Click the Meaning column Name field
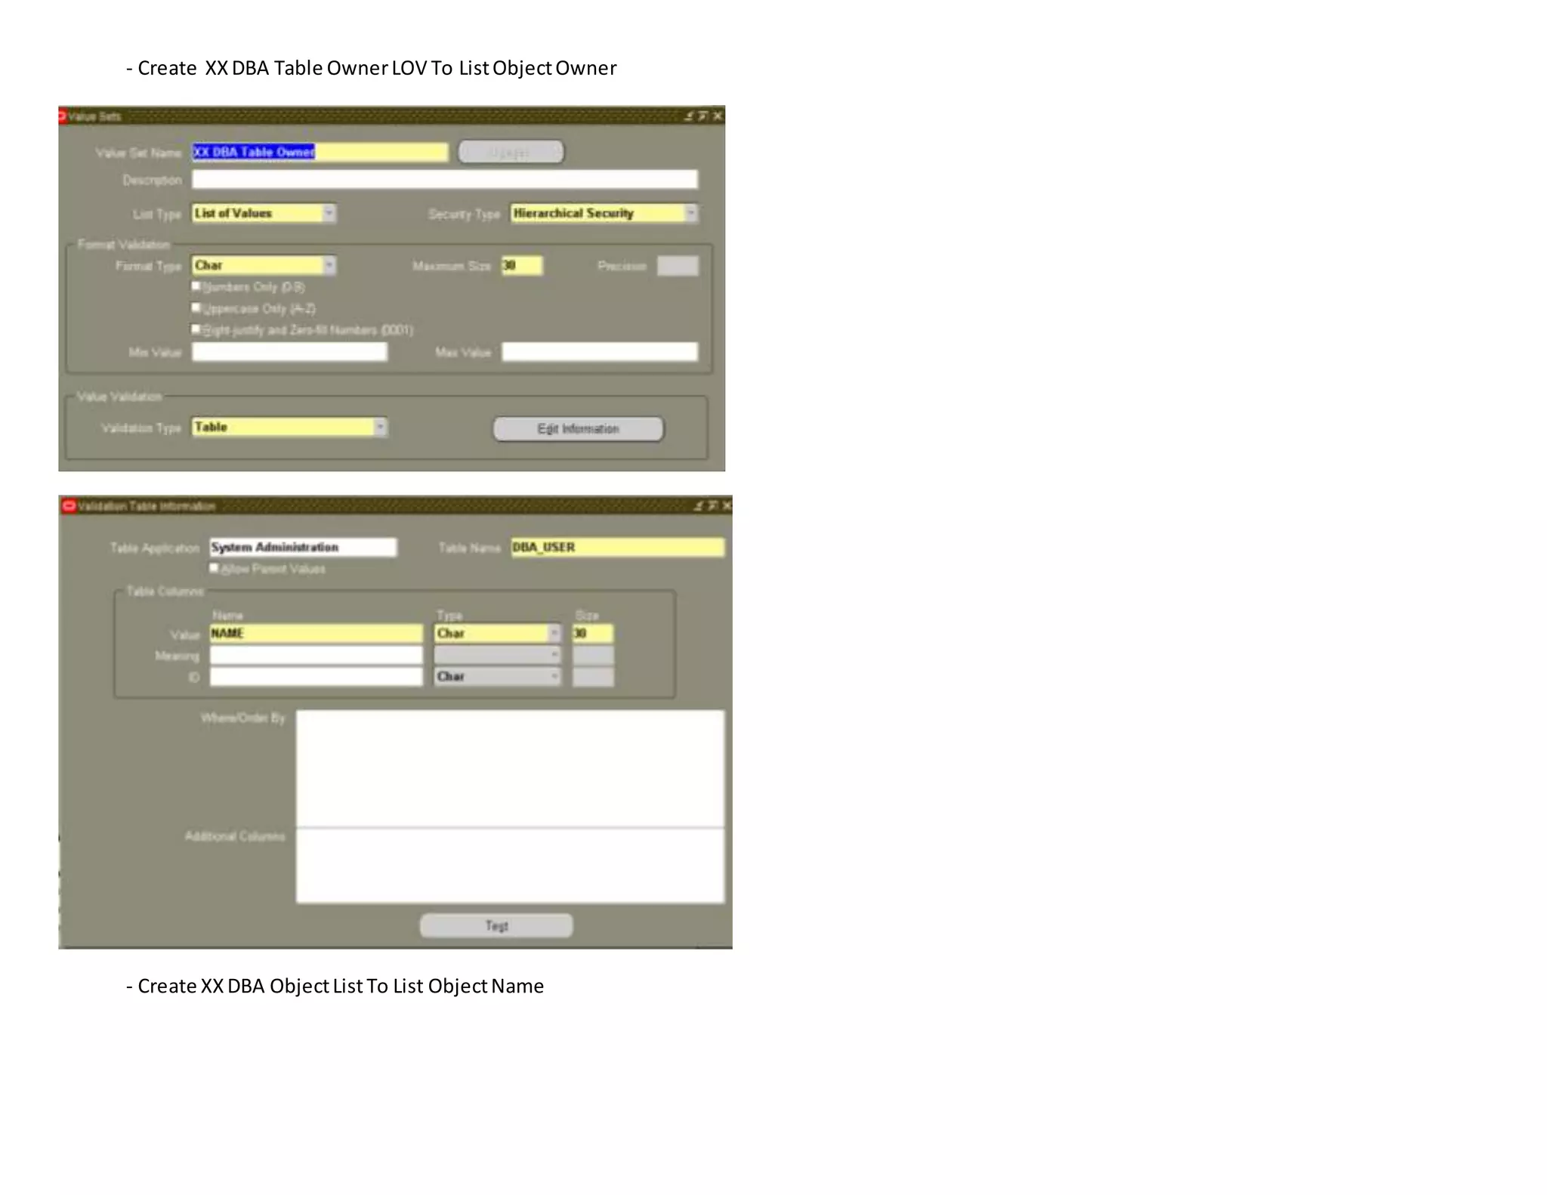Image resolution: width=1547 pixels, height=1195 pixels. click(316, 655)
